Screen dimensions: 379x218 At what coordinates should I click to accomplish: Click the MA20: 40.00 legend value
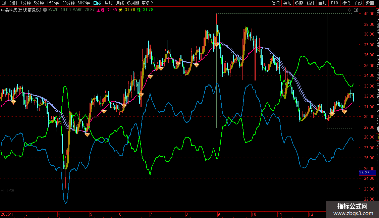coord(59,10)
